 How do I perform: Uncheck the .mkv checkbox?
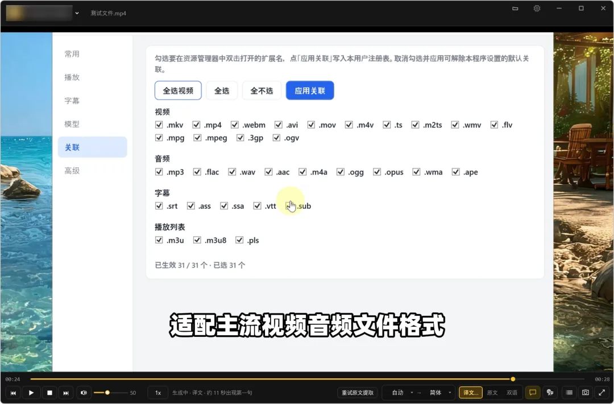(x=159, y=125)
